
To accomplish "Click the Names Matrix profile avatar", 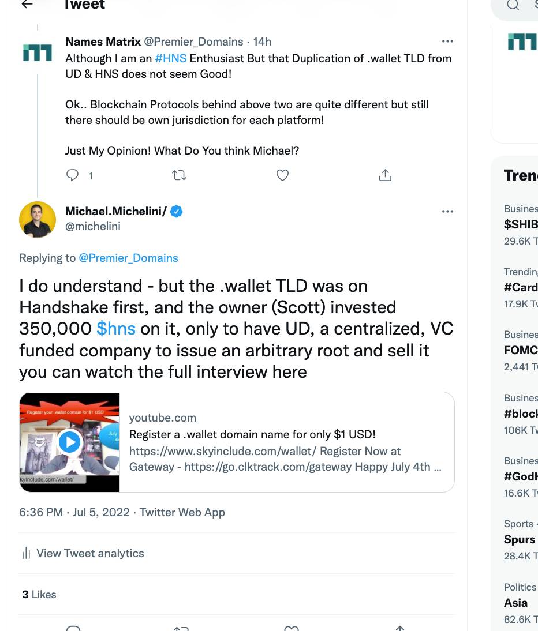I will 38,53.
